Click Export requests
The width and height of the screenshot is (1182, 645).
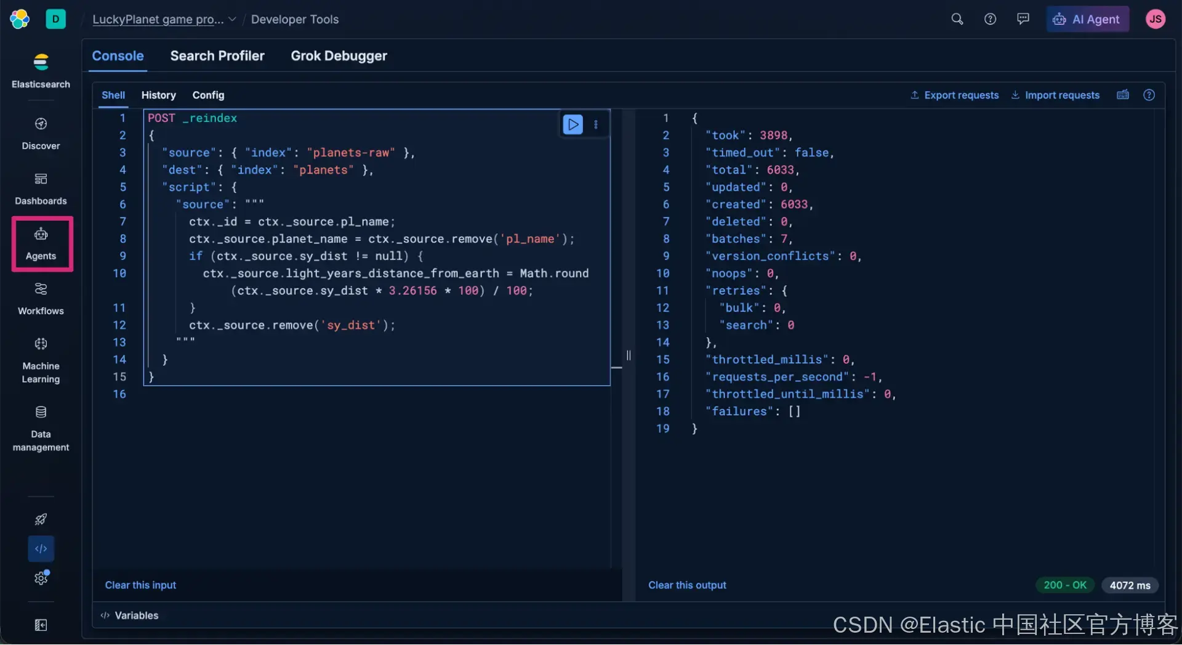[954, 95]
